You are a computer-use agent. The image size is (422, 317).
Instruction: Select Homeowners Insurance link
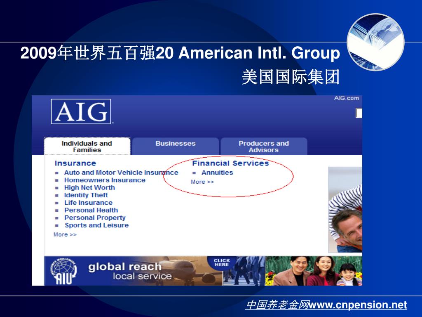click(x=105, y=180)
